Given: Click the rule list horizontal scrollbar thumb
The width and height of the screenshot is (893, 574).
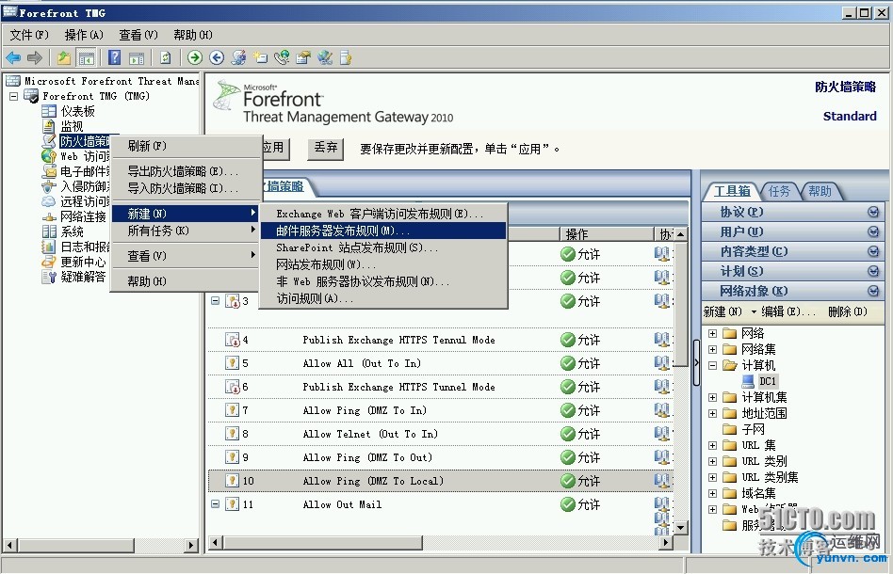Looking at the screenshot, I should [323, 543].
